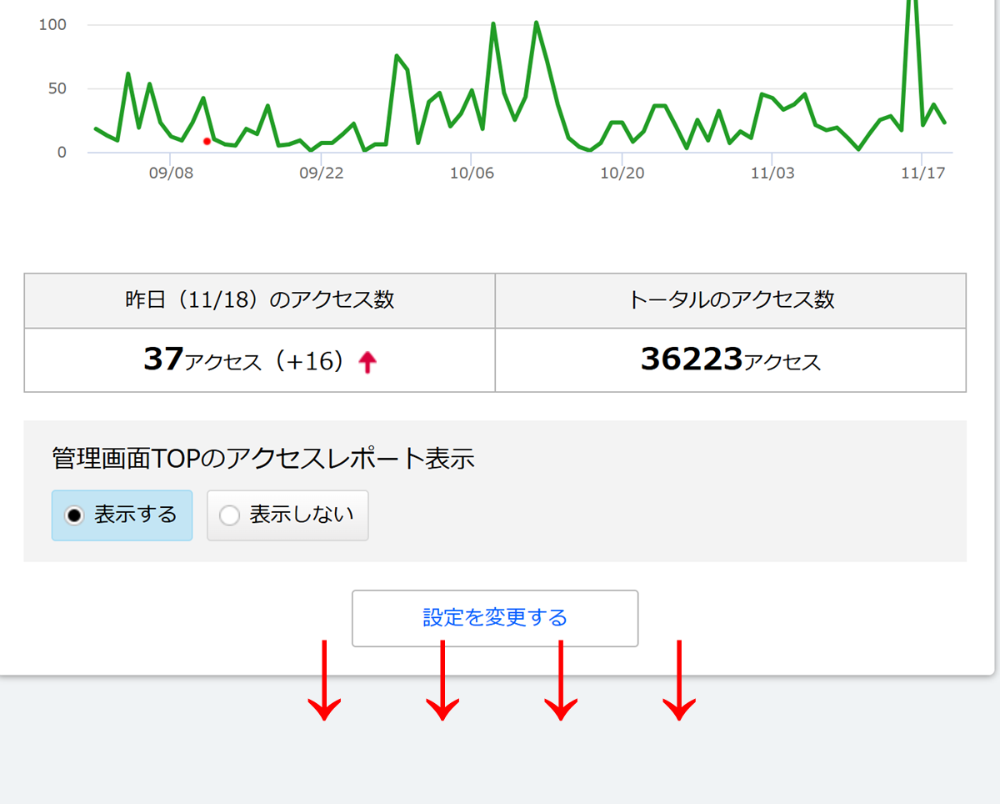Click the 50 label on the y-axis

point(57,88)
